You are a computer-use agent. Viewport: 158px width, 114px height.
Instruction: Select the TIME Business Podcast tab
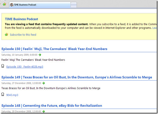40,5
